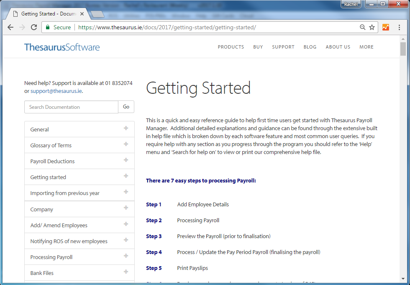The image size is (410, 285).
Task: Click the Go search button
Action: pos(126,107)
